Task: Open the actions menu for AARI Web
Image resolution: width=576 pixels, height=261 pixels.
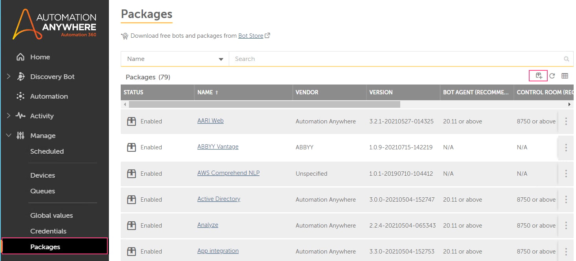Action: pos(566,121)
